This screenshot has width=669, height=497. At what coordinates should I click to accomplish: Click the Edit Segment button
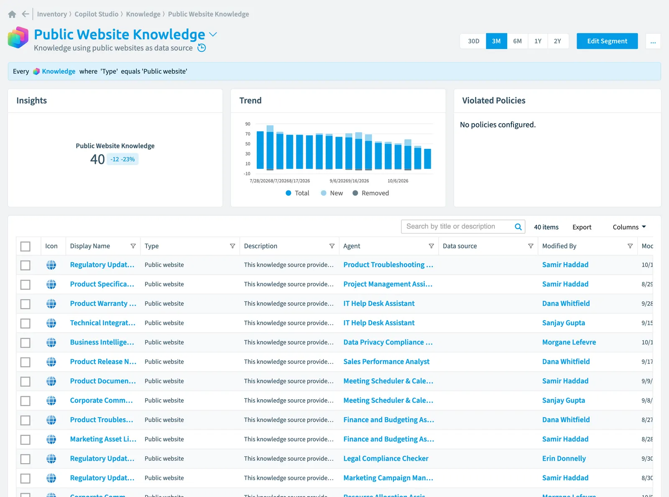607,41
